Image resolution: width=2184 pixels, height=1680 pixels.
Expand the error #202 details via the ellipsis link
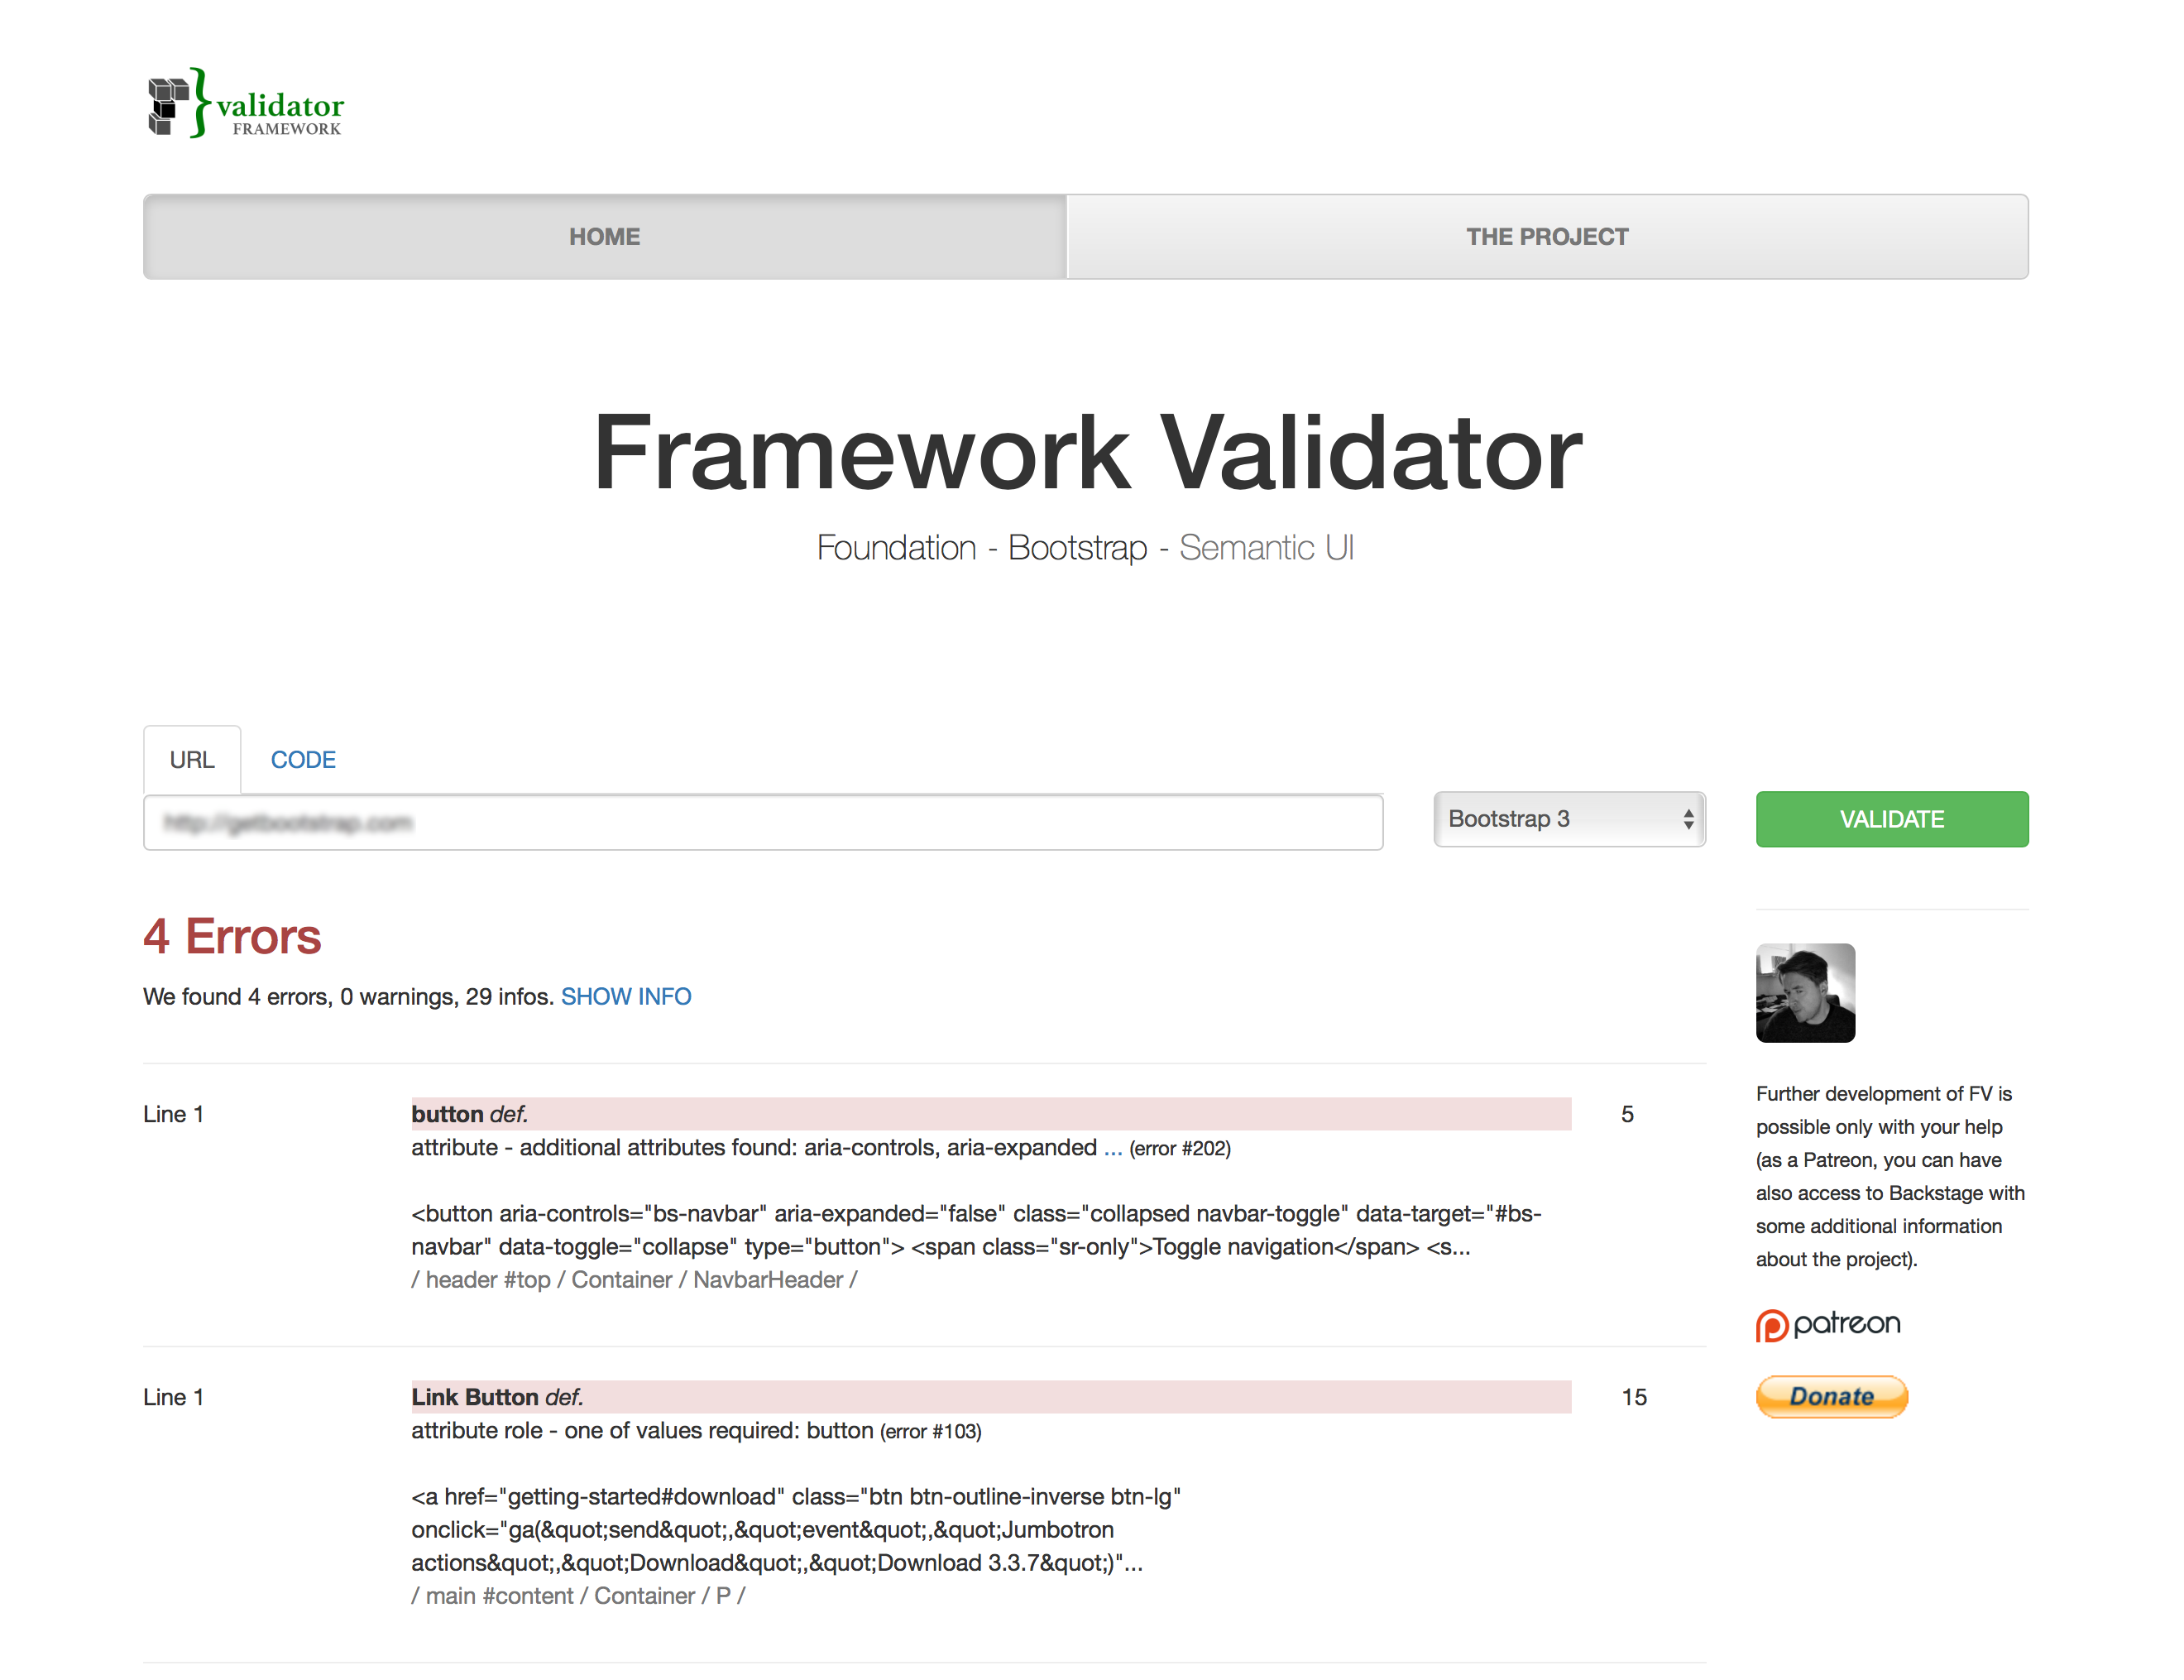1113,1148
